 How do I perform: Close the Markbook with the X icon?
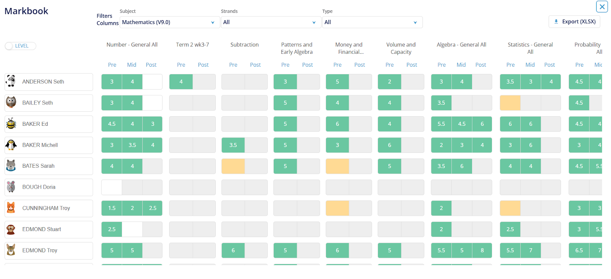click(x=602, y=6)
